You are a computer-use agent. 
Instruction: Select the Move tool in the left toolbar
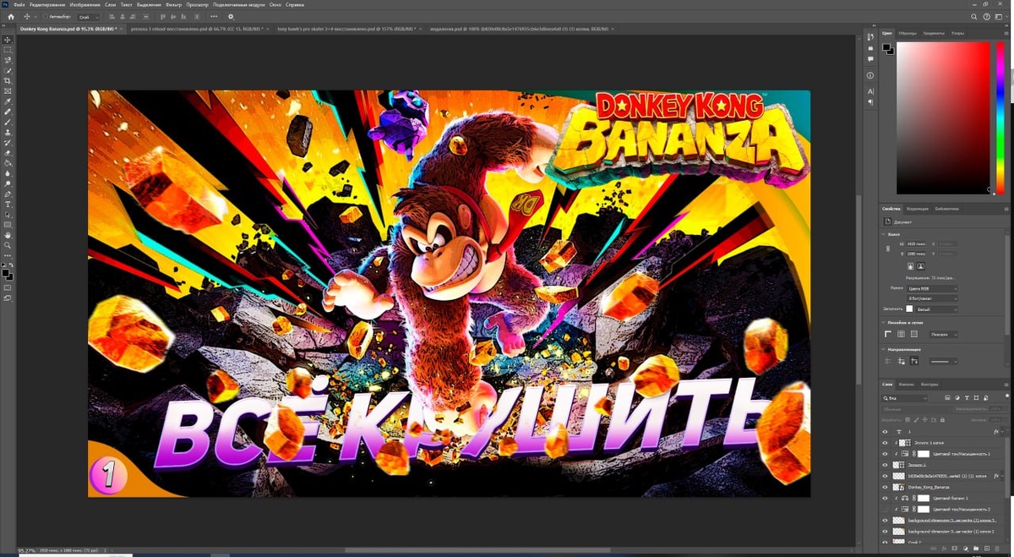tap(8, 40)
